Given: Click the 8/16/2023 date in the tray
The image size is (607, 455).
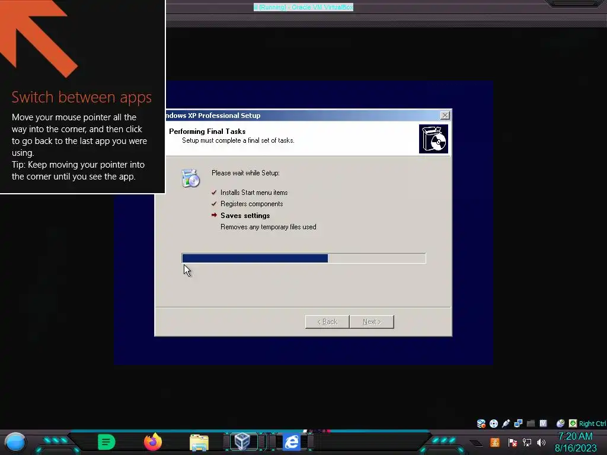Looking at the screenshot, I should [x=576, y=448].
